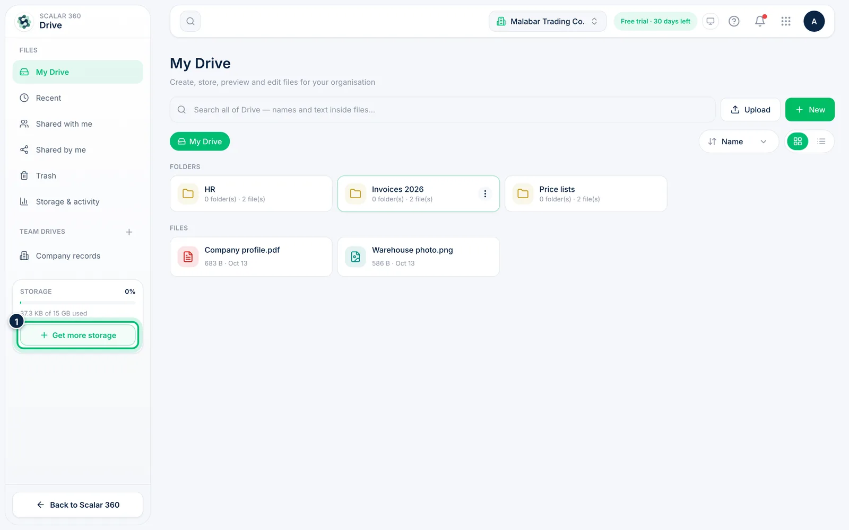Click the My Drive breadcrumb chip
The image size is (849, 530).
point(200,142)
